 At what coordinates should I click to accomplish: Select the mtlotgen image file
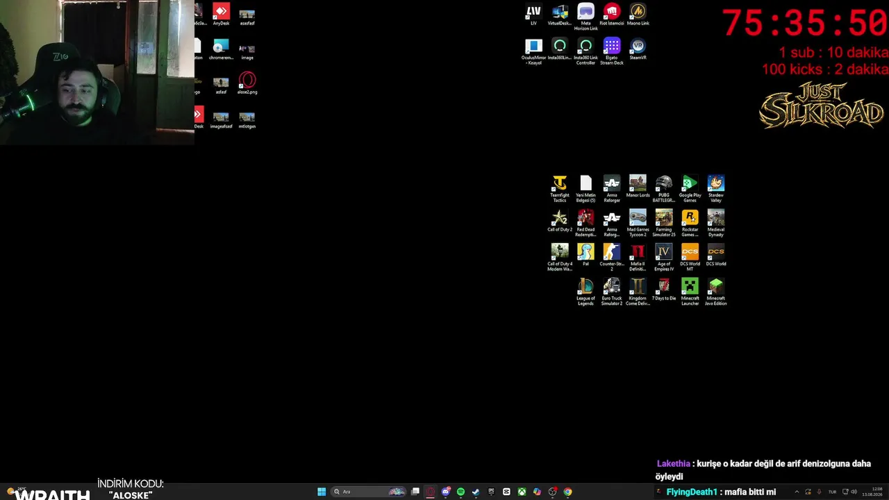click(x=247, y=120)
